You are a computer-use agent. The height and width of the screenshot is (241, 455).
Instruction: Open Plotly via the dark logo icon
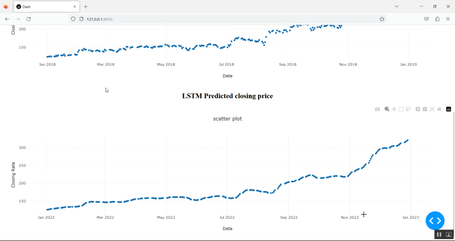pos(448,109)
